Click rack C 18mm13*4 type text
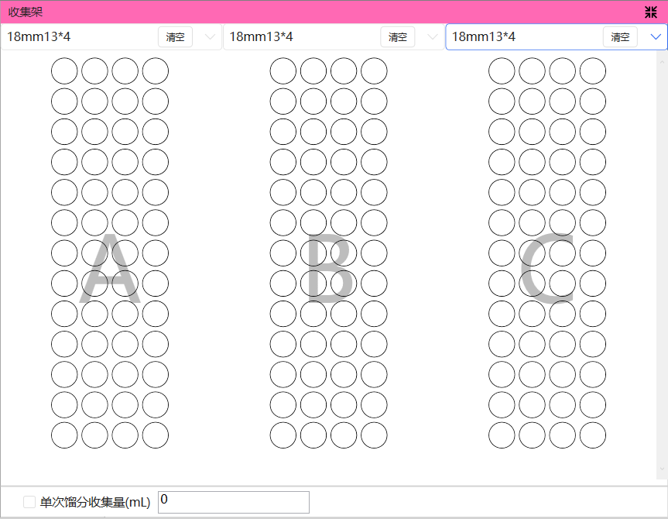The width and height of the screenshot is (668, 519). (484, 36)
